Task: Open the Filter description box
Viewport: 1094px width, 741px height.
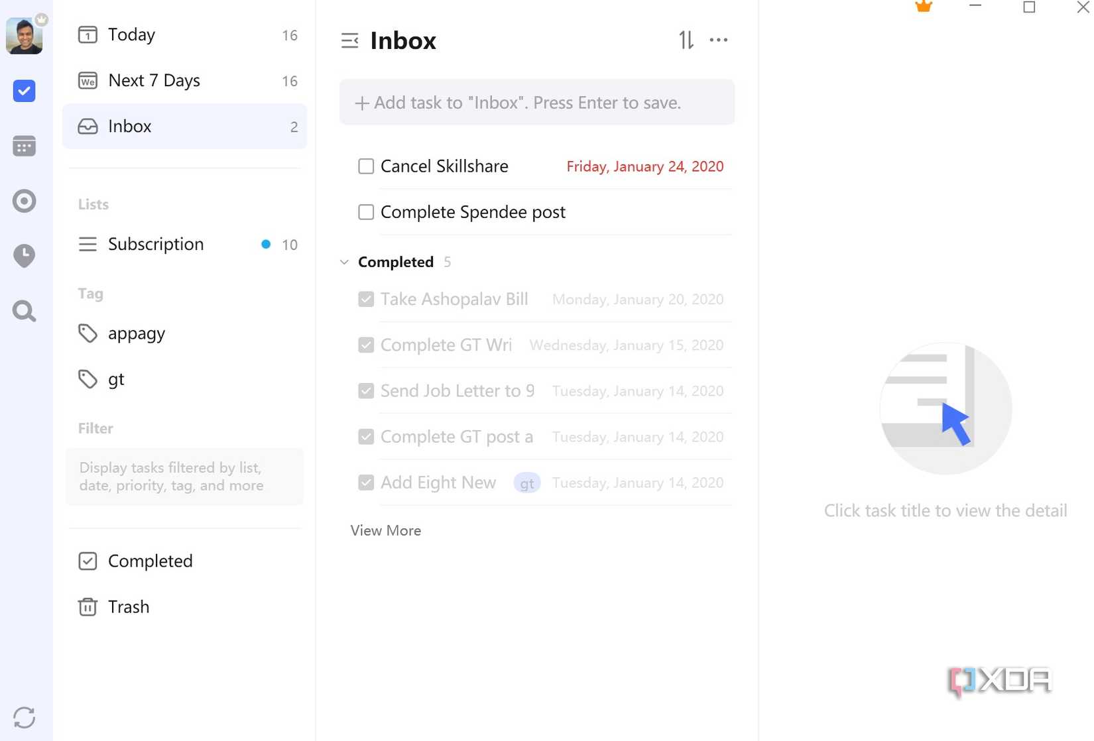Action: [x=185, y=477]
